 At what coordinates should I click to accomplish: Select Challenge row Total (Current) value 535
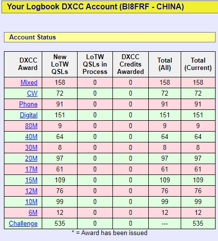point(198,223)
